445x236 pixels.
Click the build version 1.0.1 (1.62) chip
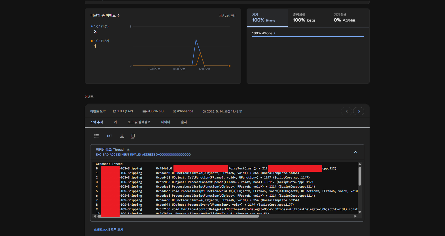point(123,111)
